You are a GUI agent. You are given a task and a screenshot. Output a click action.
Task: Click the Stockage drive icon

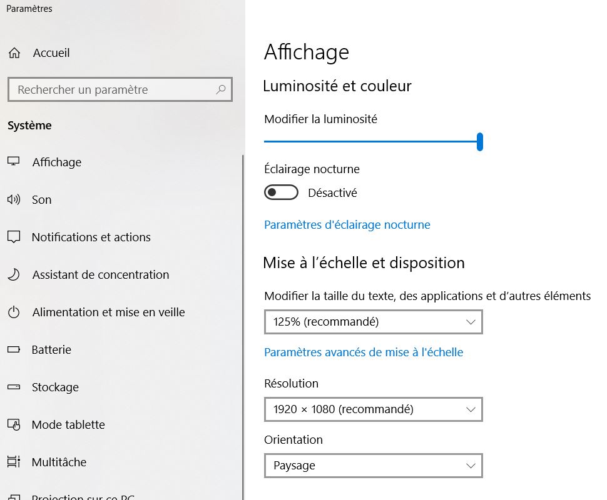point(13,387)
